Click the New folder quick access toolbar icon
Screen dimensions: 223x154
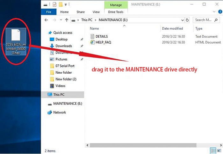coord(61,4)
